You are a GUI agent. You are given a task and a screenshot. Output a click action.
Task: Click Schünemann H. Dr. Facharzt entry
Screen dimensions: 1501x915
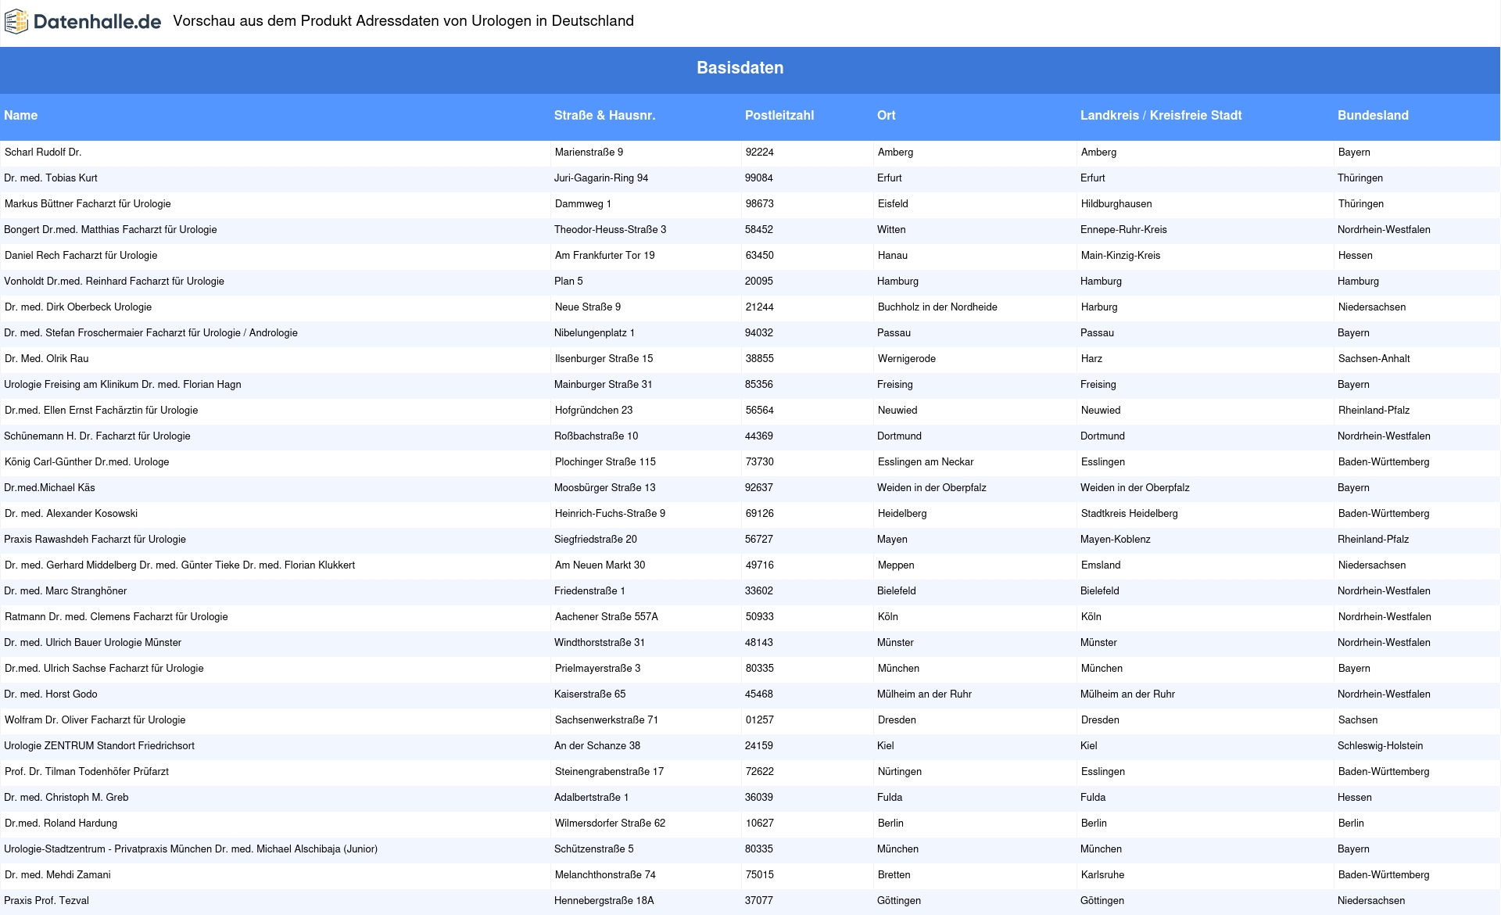click(97, 436)
